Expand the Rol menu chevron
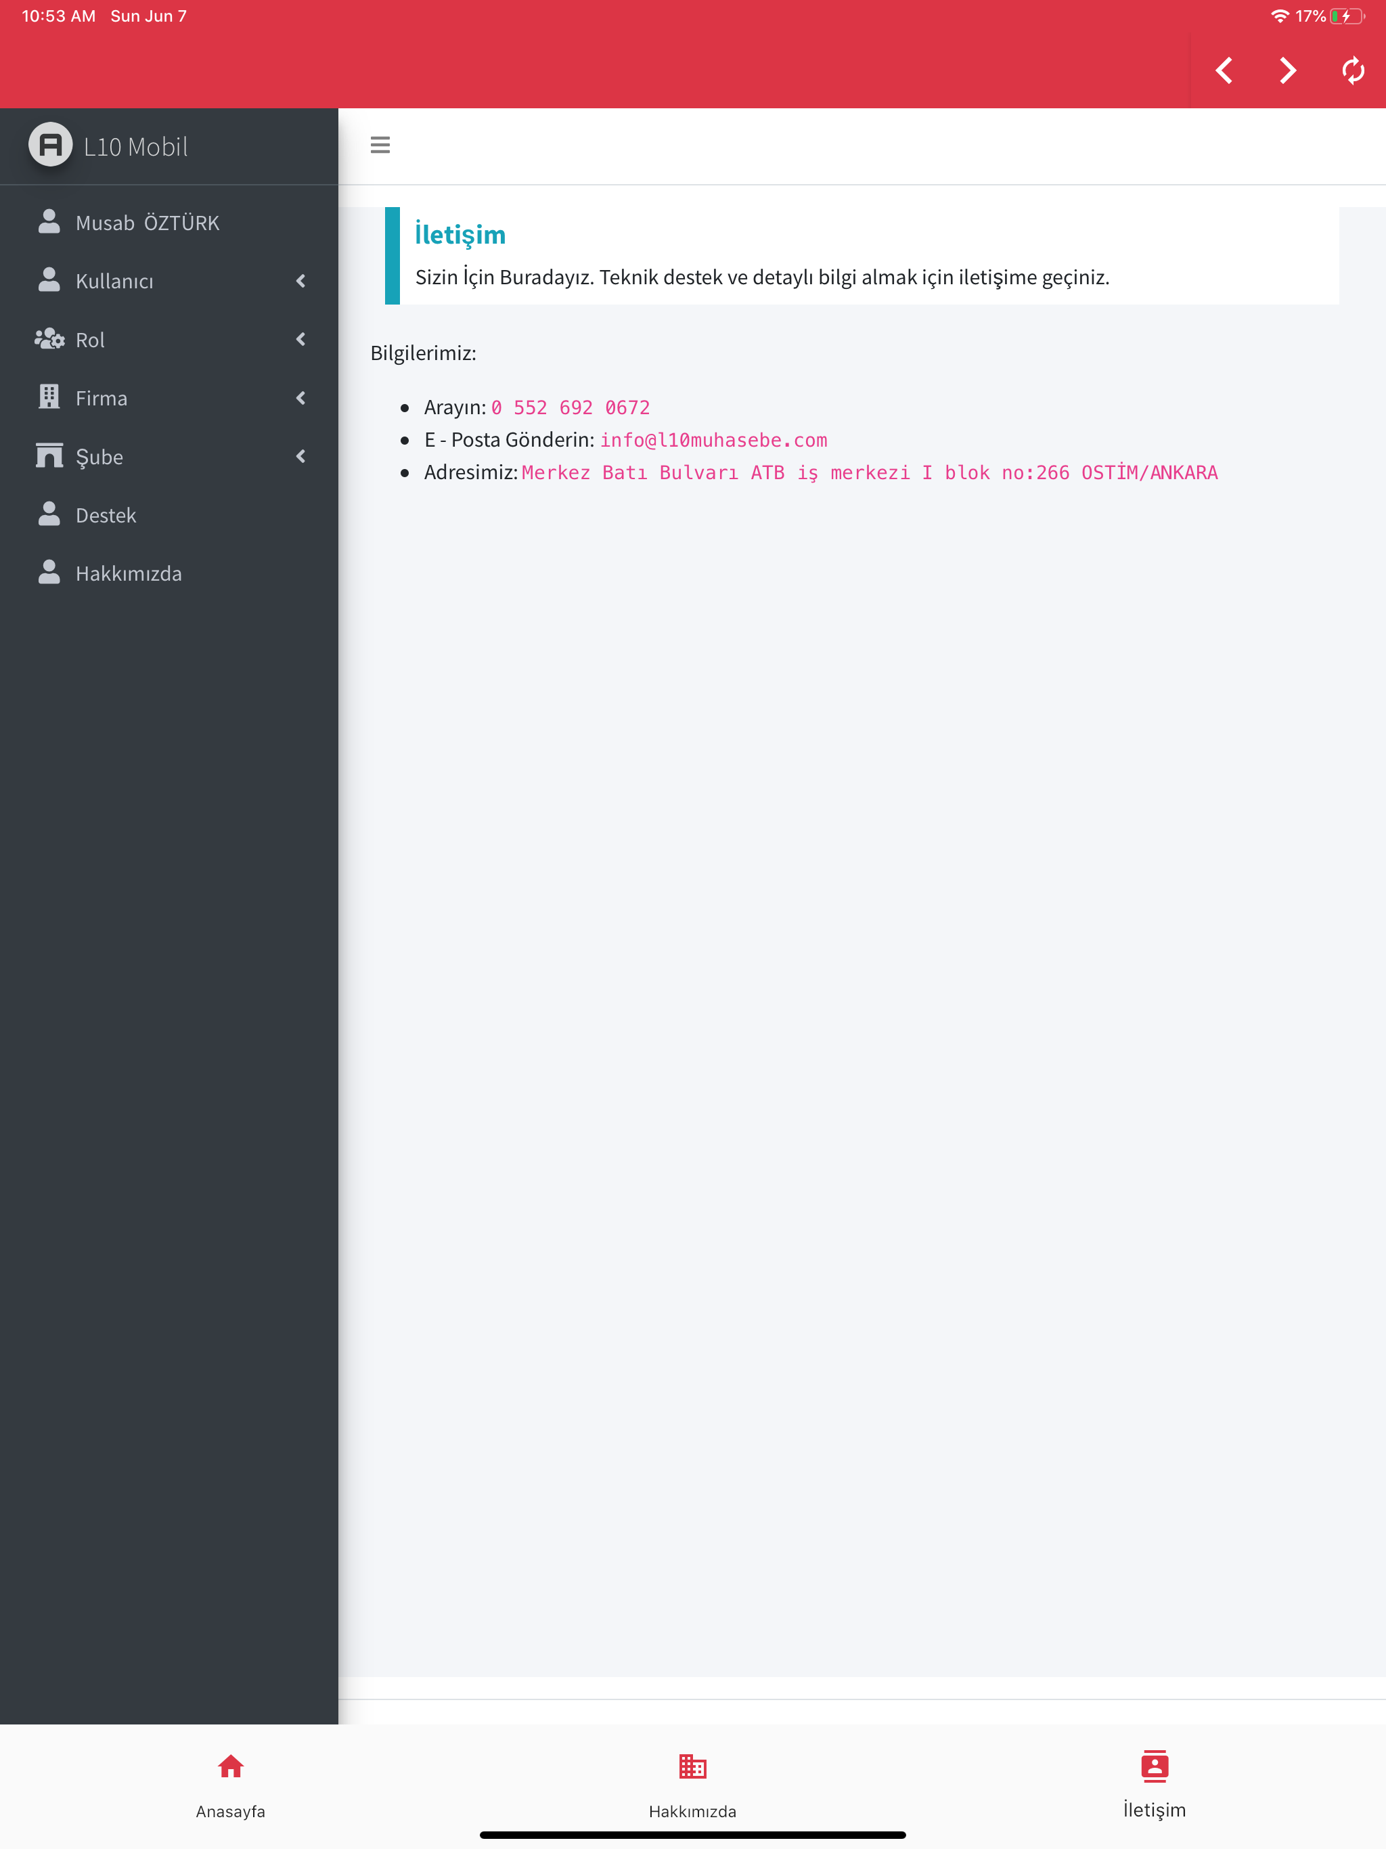The image size is (1386, 1849). (x=301, y=339)
